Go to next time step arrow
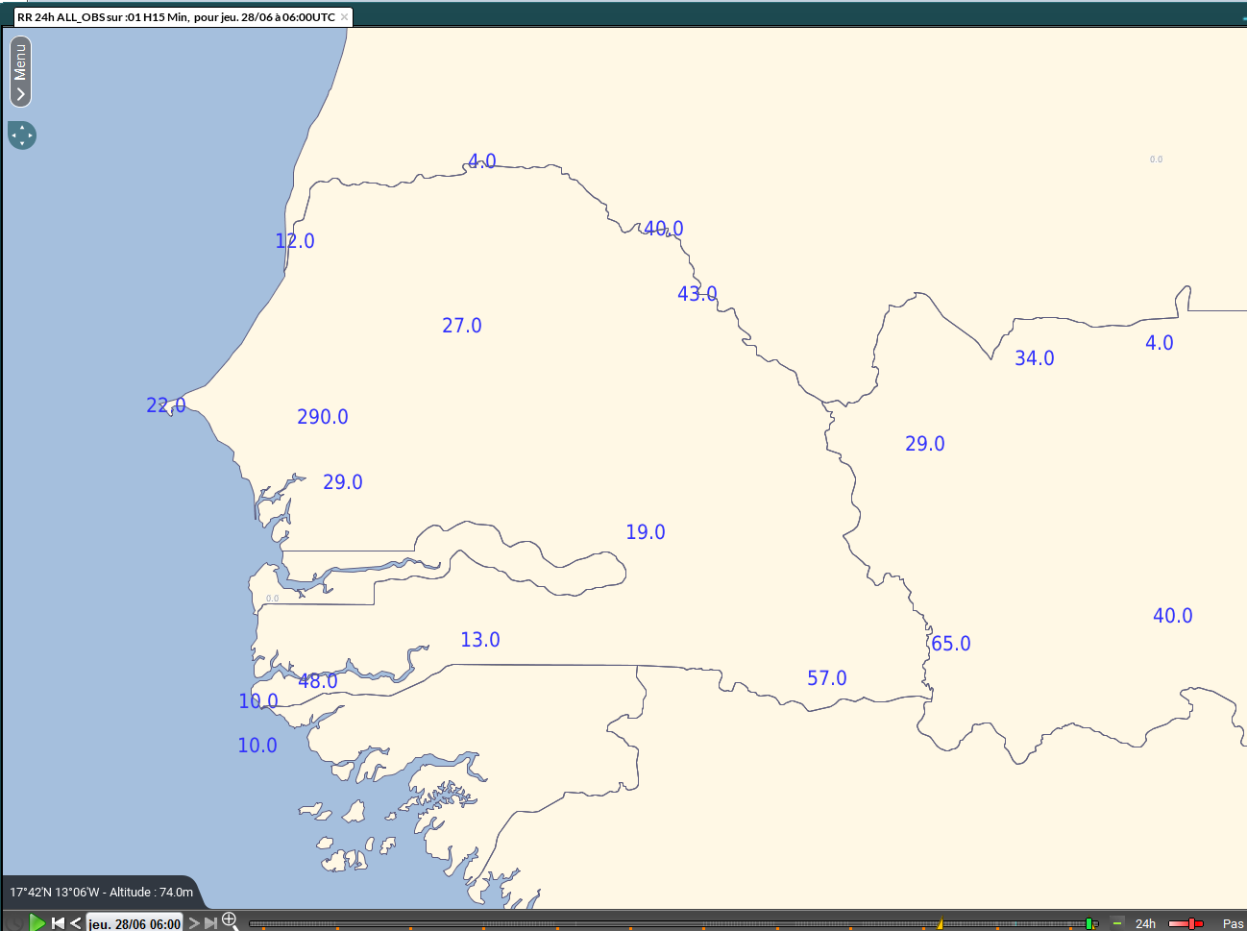The width and height of the screenshot is (1247, 931). click(194, 923)
